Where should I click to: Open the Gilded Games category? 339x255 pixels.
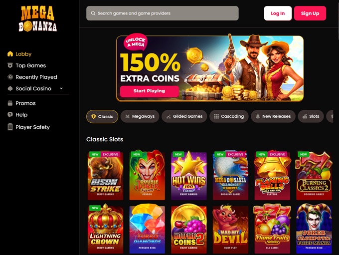coord(184,116)
